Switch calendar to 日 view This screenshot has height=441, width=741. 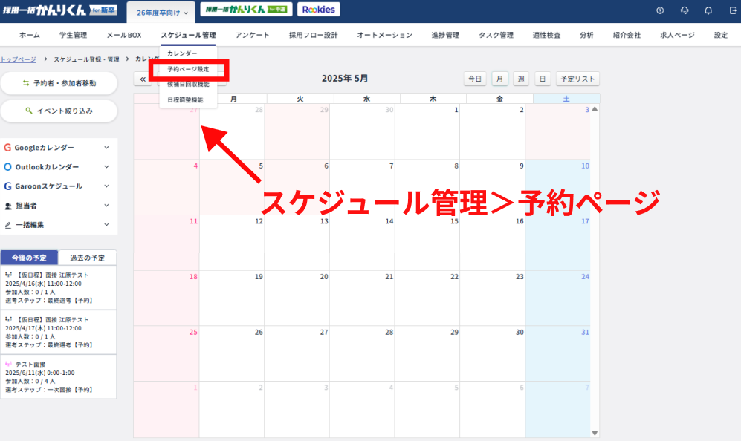tap(542, 79)
